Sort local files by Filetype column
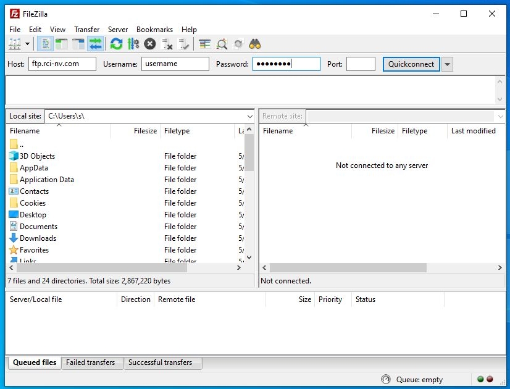Screen dimensions: 510x389 pyautogui.click(x=198, y=131)
